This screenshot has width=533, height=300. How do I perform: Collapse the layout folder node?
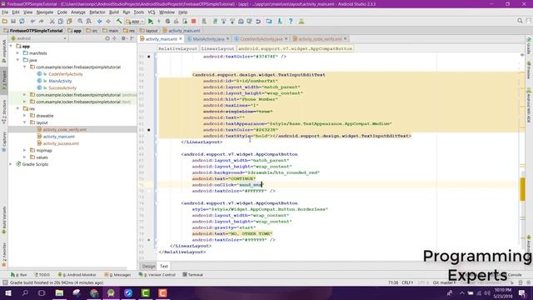(x=24, y=122)
